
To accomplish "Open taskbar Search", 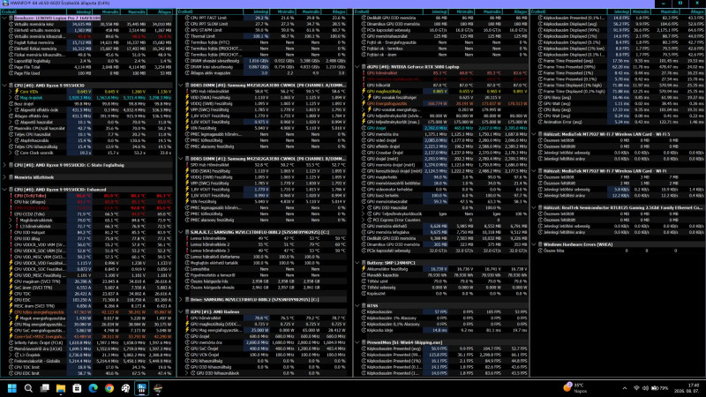I will [x=28, y=388].
